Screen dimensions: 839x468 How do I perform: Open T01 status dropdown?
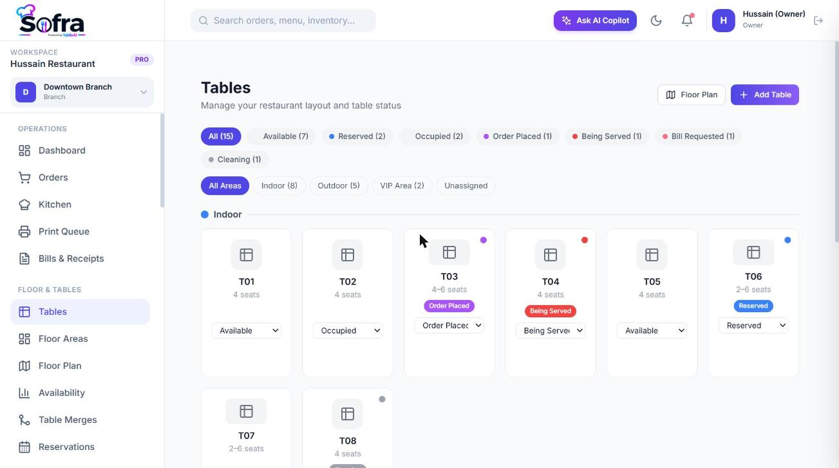(x=247, y=330)
